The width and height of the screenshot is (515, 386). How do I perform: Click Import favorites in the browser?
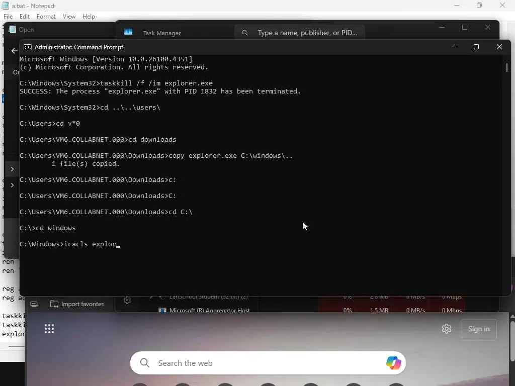pyautogui.click(x=77, y=304)
